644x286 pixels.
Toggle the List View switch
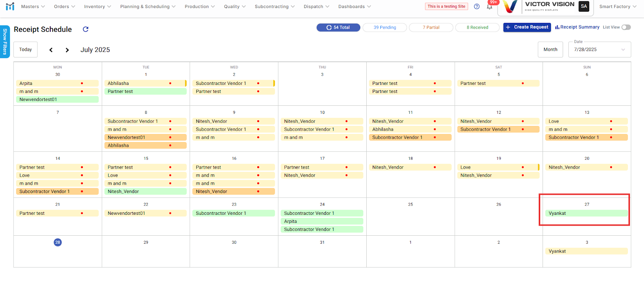(x=626, y=27)
